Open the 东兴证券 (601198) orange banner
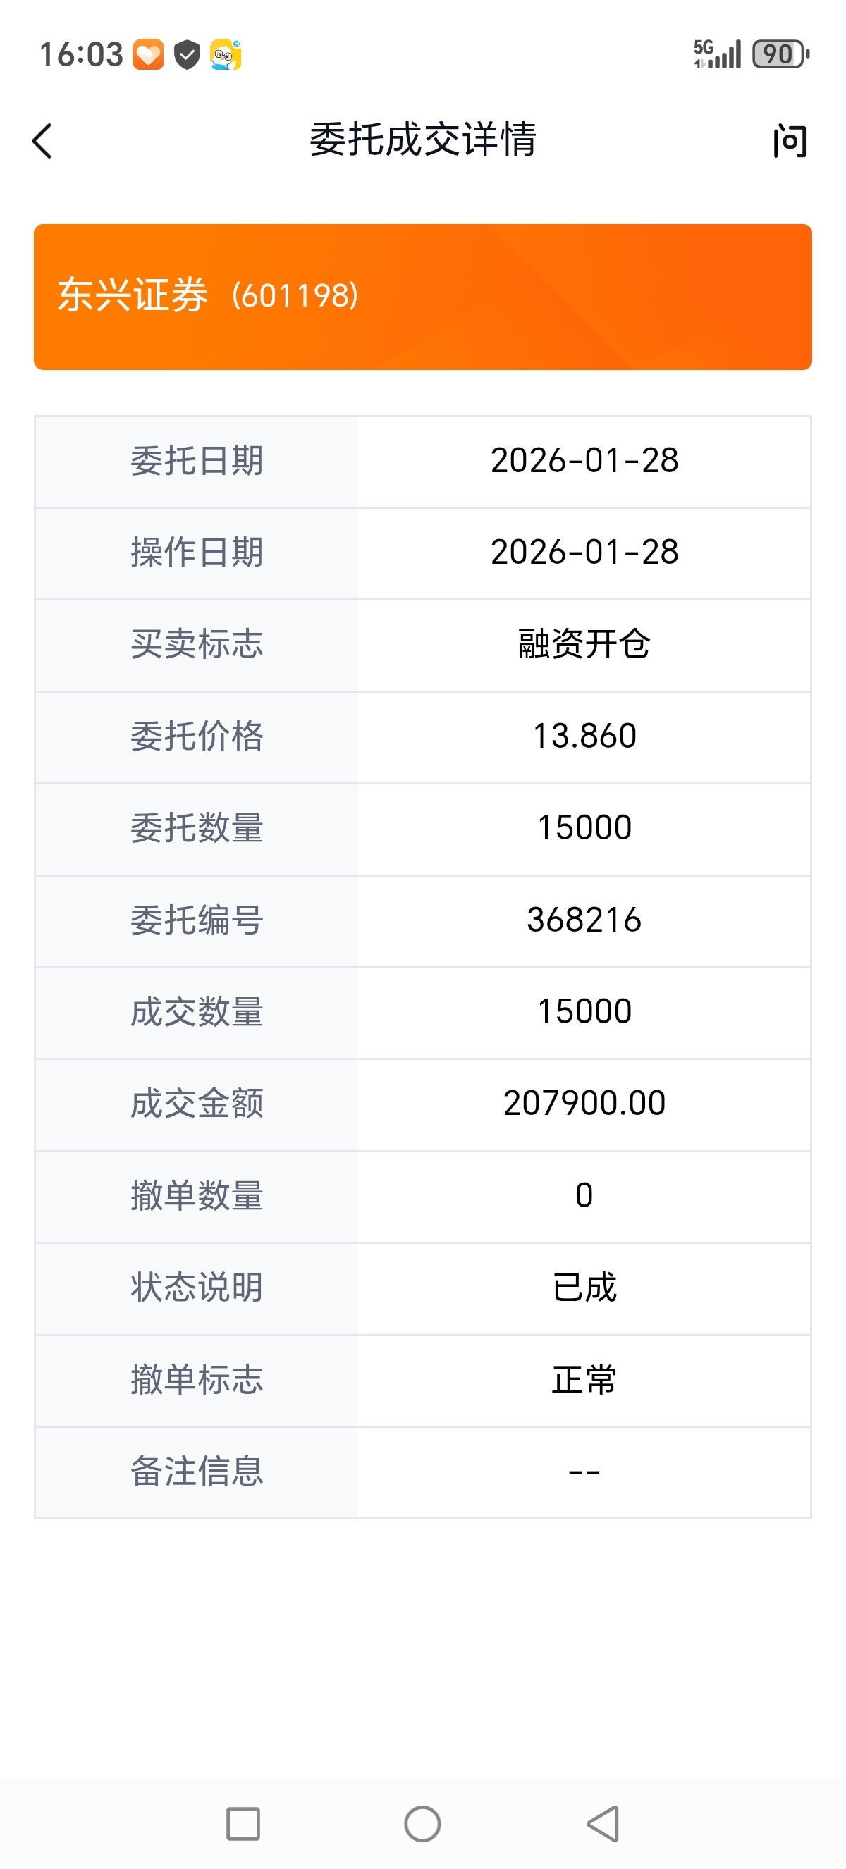 423,297
